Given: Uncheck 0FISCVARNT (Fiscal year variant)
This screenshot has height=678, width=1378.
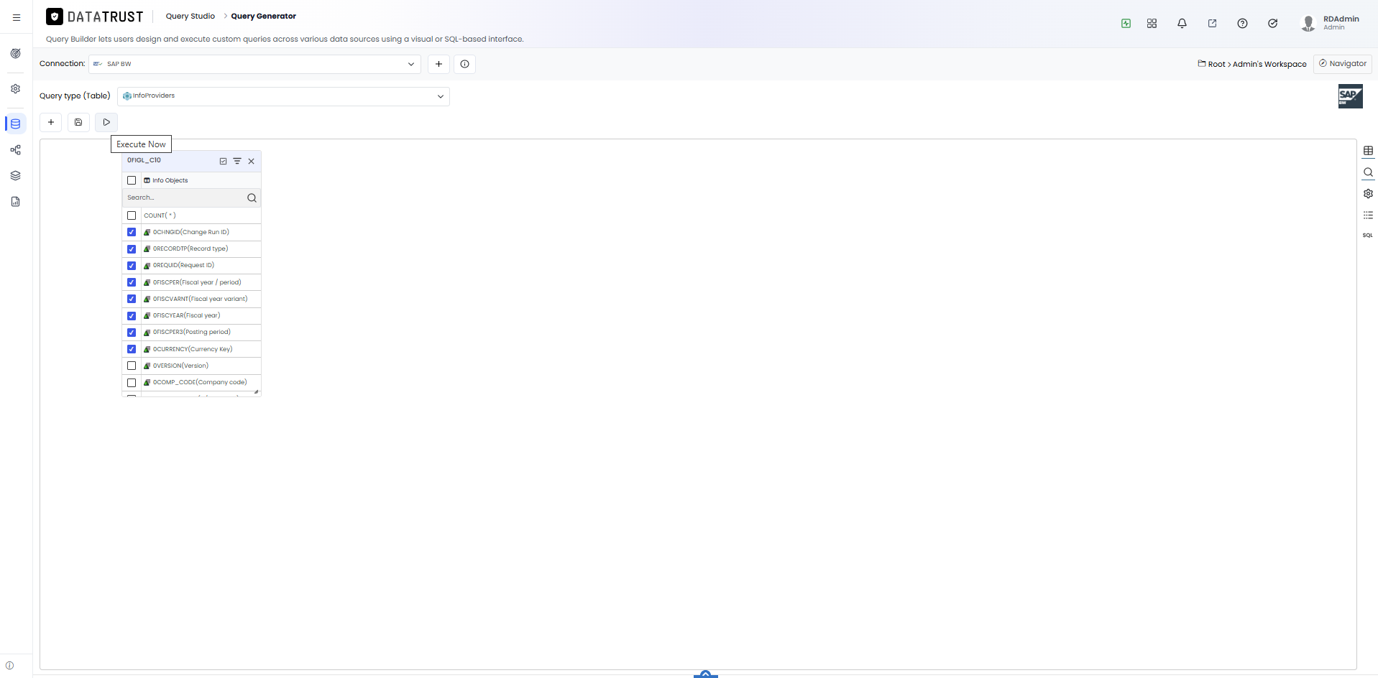Looking at the screenshot, I should coord(132,299).
